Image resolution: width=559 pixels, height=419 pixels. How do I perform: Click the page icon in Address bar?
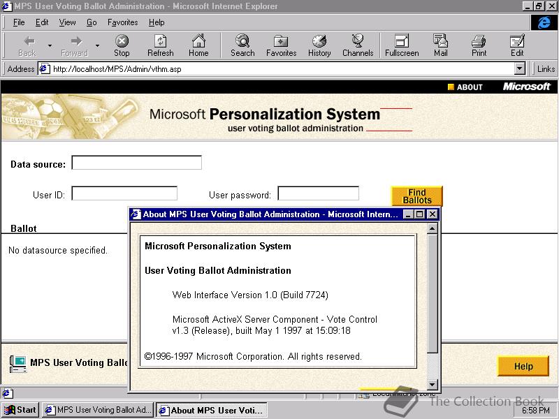click(x=44, y=68)
